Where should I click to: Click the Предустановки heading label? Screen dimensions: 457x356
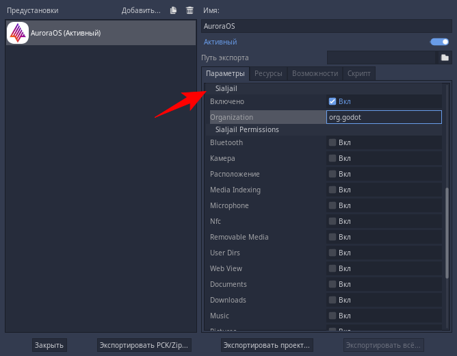pos(33,10)
